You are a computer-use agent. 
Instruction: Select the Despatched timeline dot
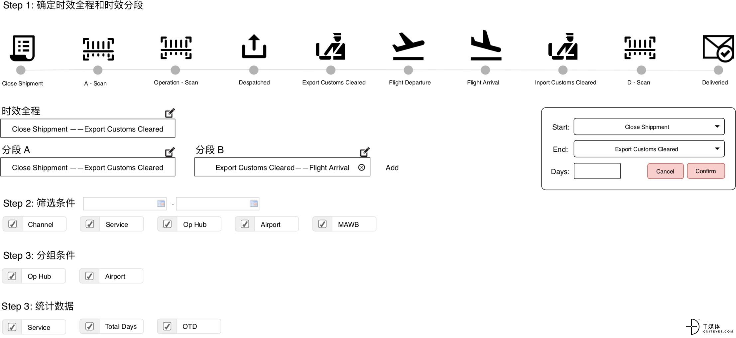tap(254, 70)
